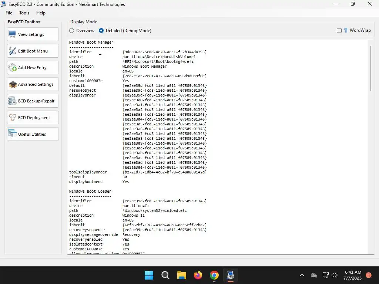Screen dimensions: 379x284
Task: Select the Detailed (Debug Mode) radio button
Action: click(125, 31)
